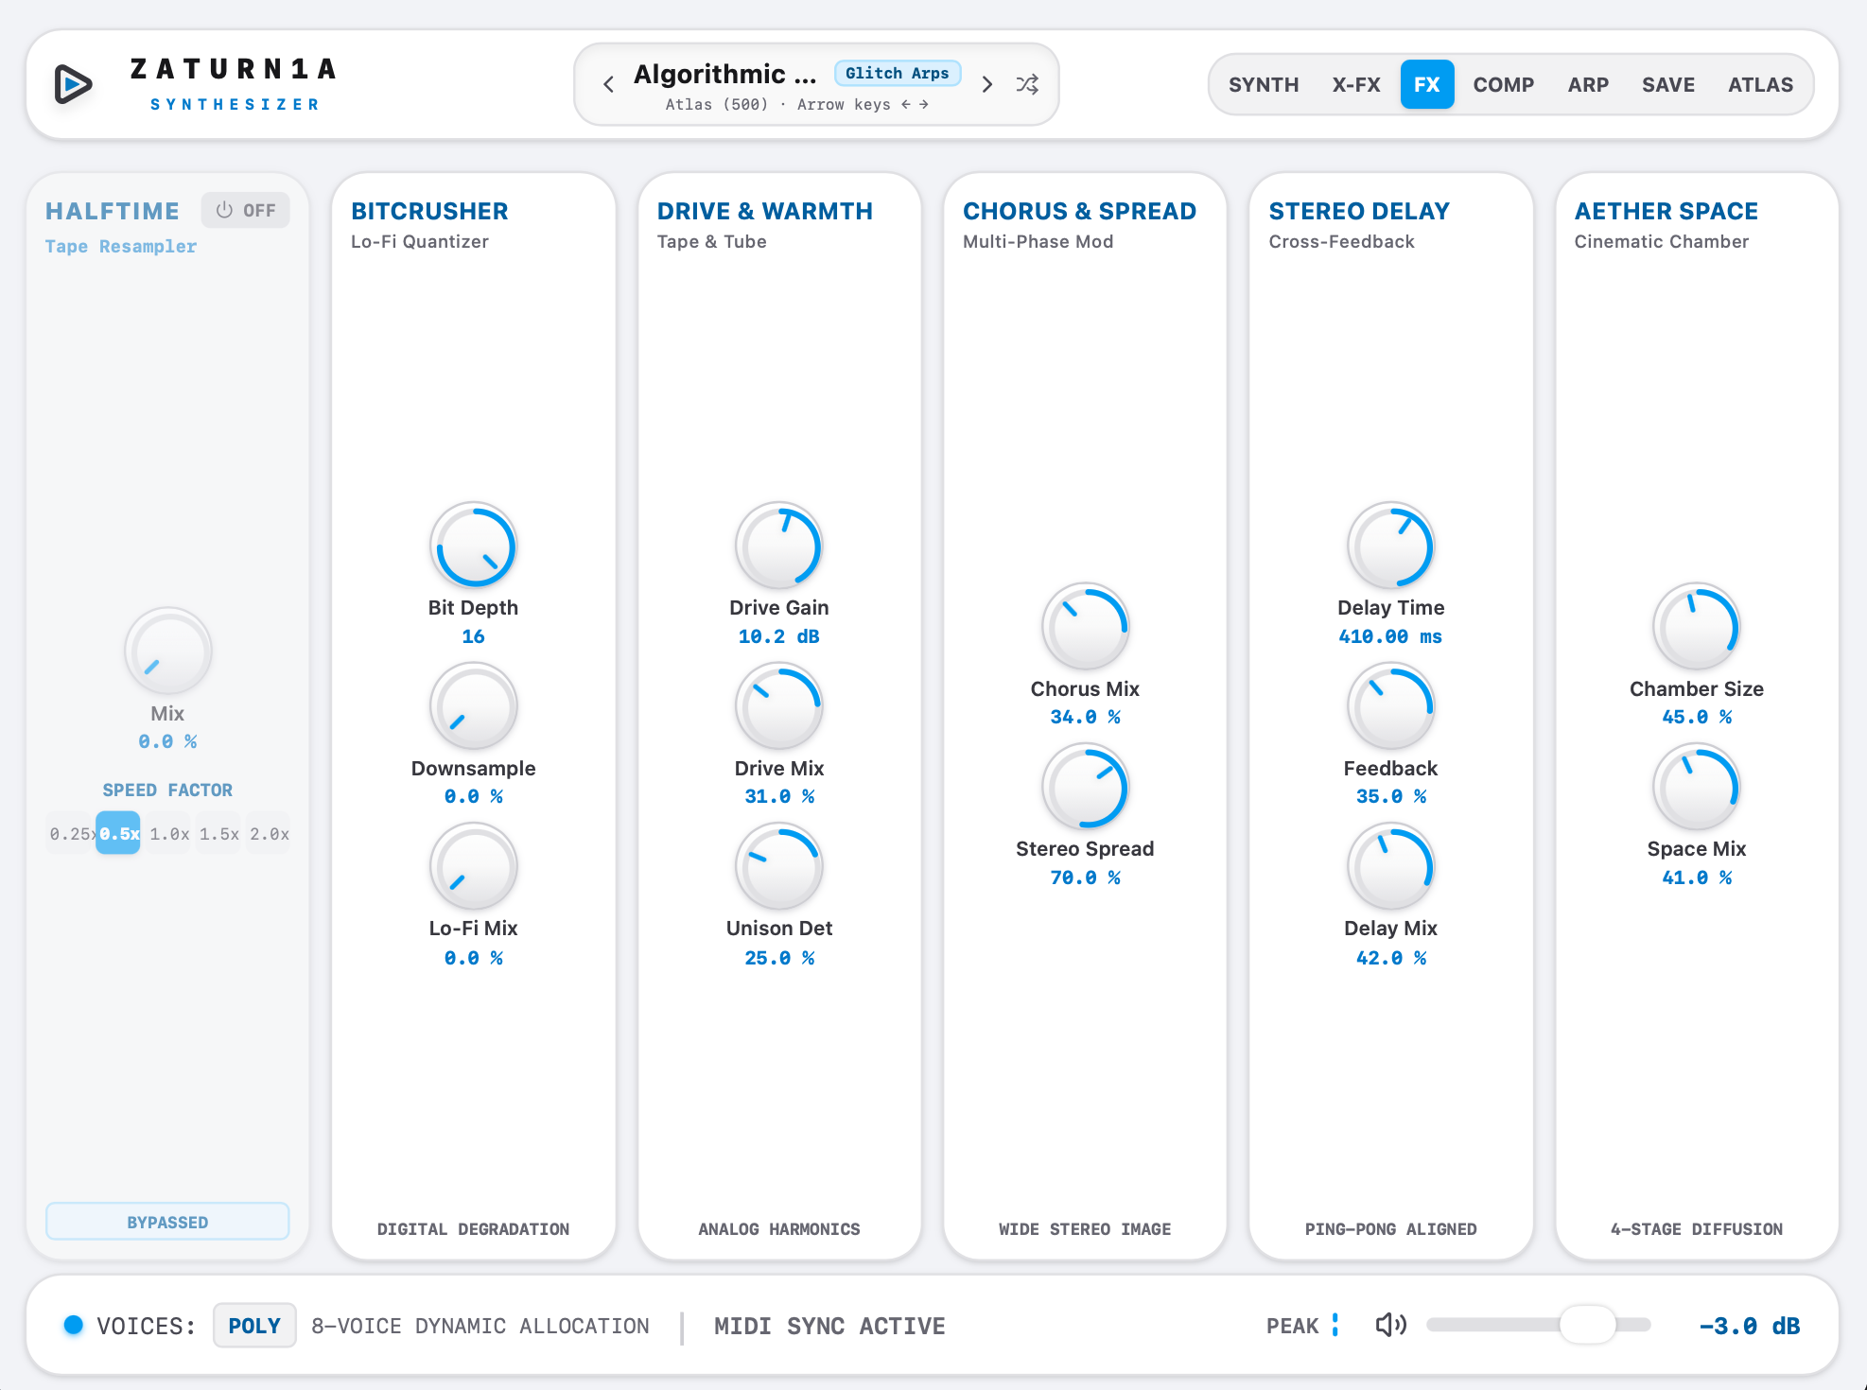Open the COMP tab
The height and width of the screenshot is (1390, 1867).
click(1503, 84)
